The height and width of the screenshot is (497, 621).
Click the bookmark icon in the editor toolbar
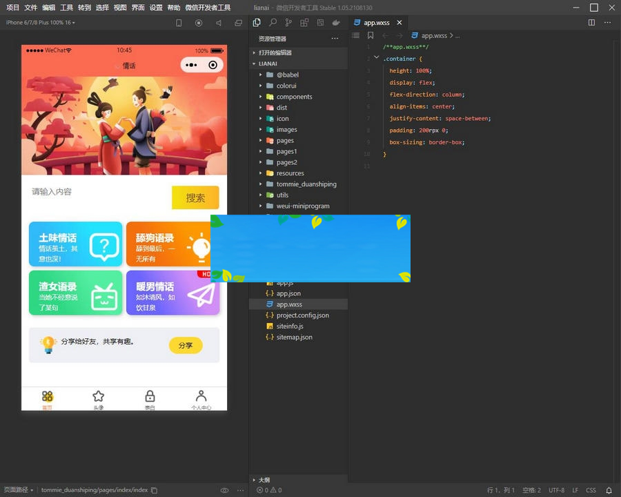[371, 35]
